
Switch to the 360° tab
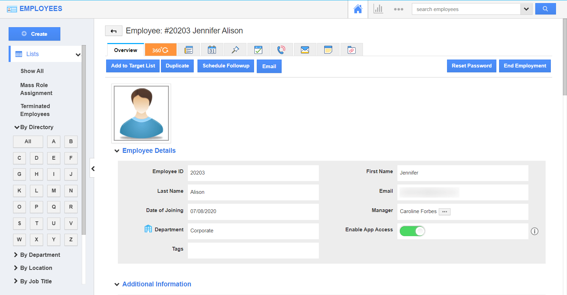tap(160, 50)
